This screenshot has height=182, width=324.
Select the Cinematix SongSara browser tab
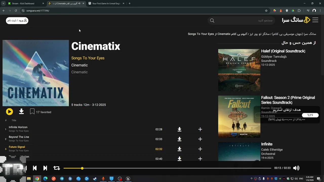point(66,4)
